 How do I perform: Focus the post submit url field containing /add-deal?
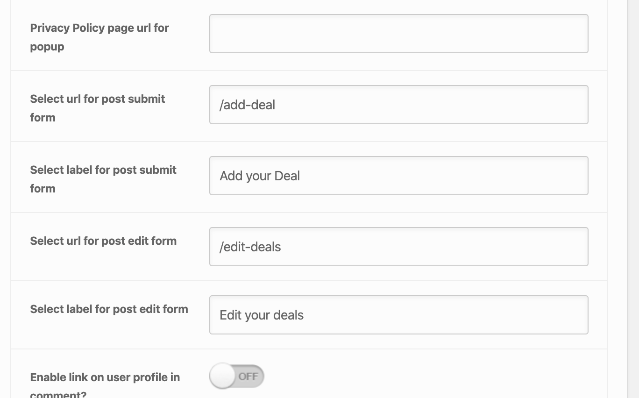pyautogui.click(x=398, y=105)
